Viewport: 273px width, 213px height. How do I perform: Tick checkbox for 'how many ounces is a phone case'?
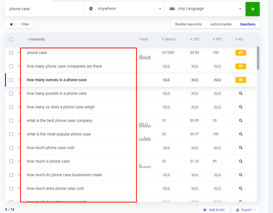pos(11,80)
